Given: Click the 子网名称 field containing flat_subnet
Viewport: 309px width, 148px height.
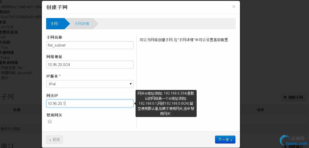Looking at the screenshot, I should (x=90, y=45).
